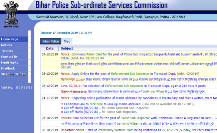Select Contact Us from the sidebar

(9, 57)
